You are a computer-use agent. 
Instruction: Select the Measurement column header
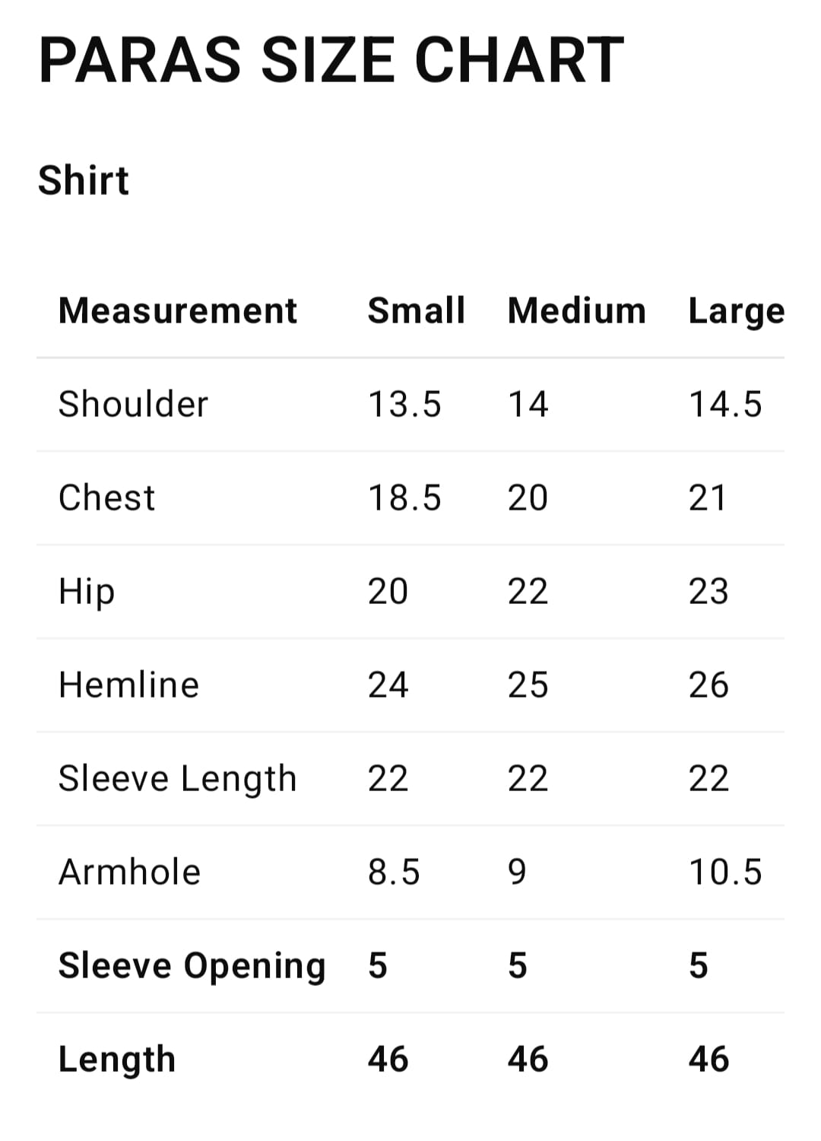178,310
